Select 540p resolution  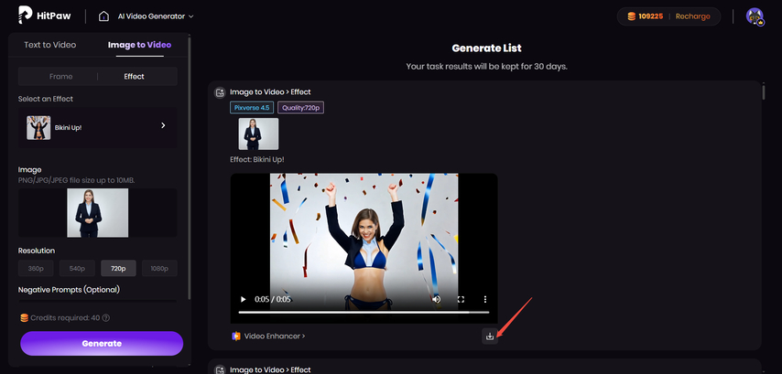pos(77,269)
